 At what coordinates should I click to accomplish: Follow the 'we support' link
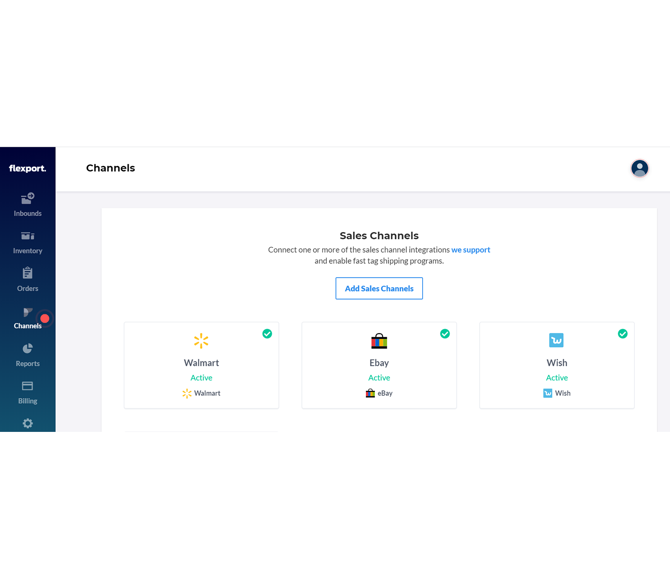coord(471,250)
